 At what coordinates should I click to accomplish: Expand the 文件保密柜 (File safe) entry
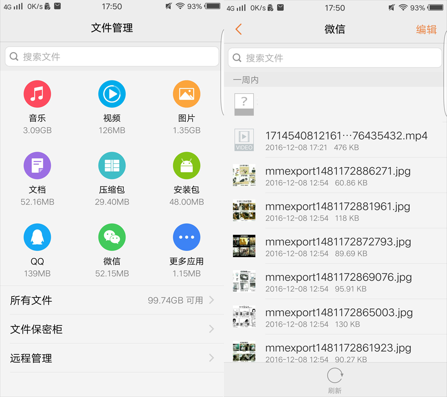pos(112,329)
